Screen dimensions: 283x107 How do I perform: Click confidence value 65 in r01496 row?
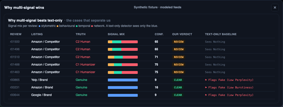point(156,49)
